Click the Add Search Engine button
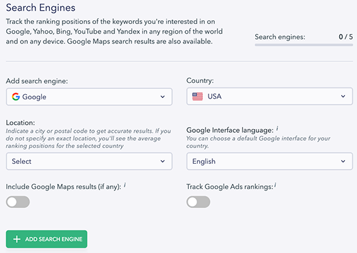This screenshot has width=357, height=253. click(x=47, y=239)
